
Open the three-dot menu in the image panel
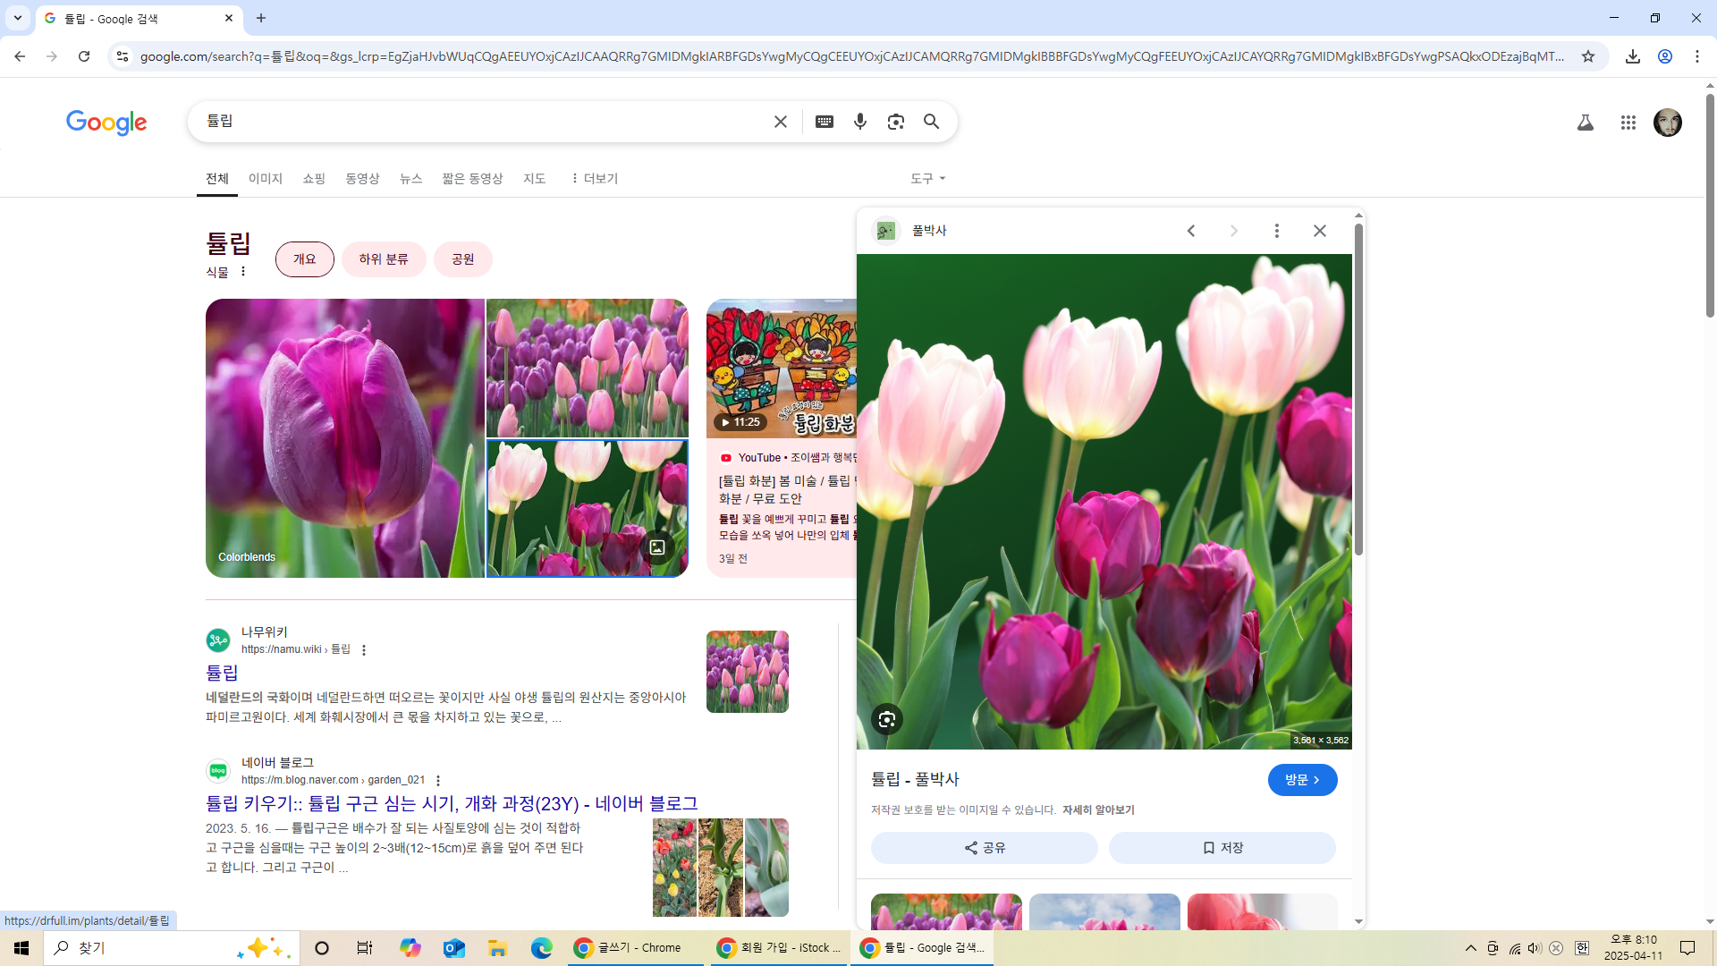pos(1277,230)
